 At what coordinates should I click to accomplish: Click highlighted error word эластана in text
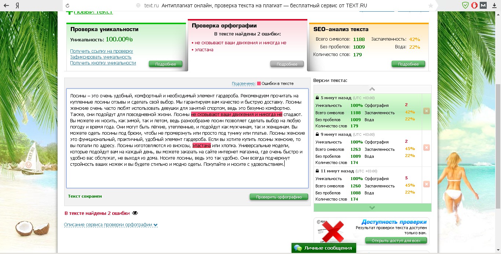[201, 146]
